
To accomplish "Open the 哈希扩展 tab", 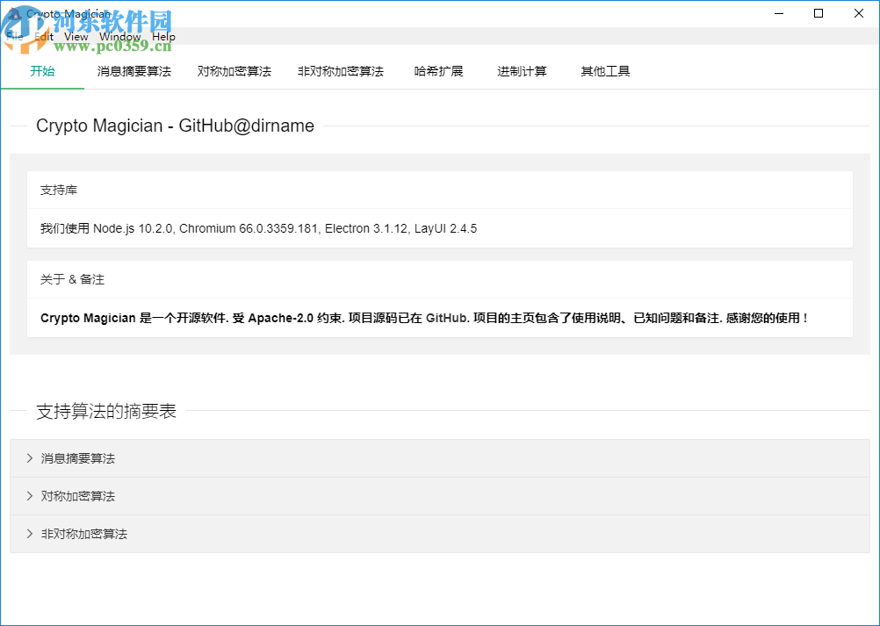I will coord(439,71).
